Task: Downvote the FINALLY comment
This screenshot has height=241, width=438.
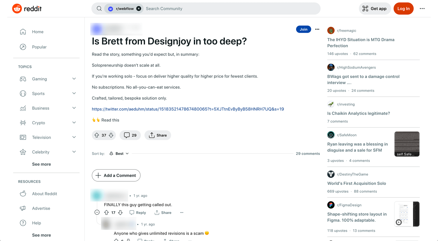Action: click(120, 213)
